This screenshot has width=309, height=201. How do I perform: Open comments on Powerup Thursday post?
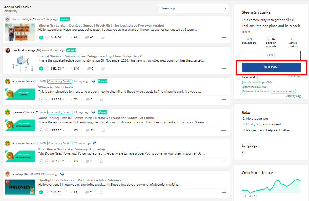89,161
